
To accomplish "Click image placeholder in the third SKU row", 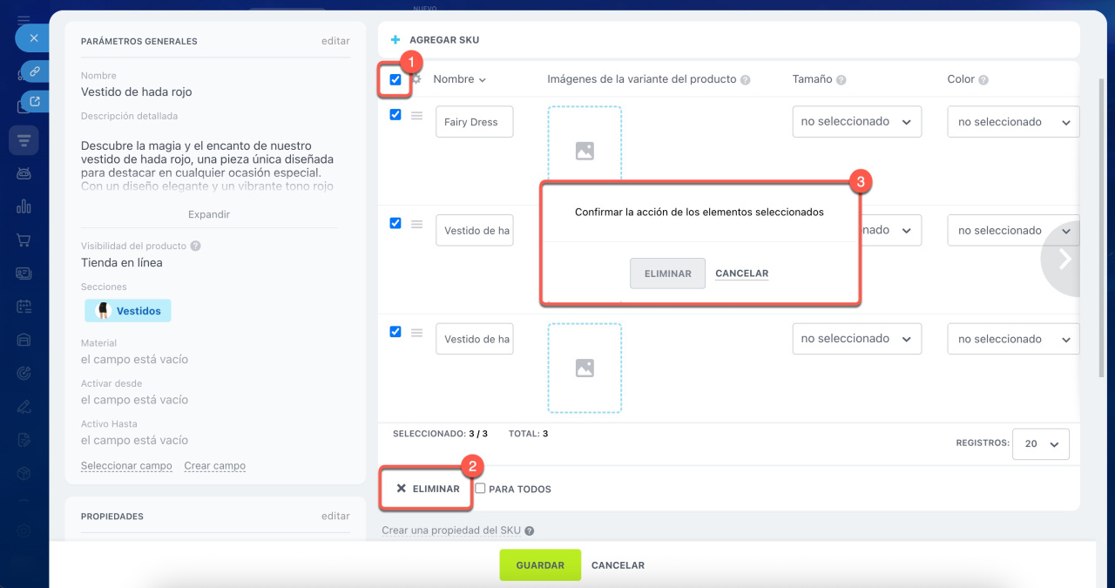I will tap(585, 368).
